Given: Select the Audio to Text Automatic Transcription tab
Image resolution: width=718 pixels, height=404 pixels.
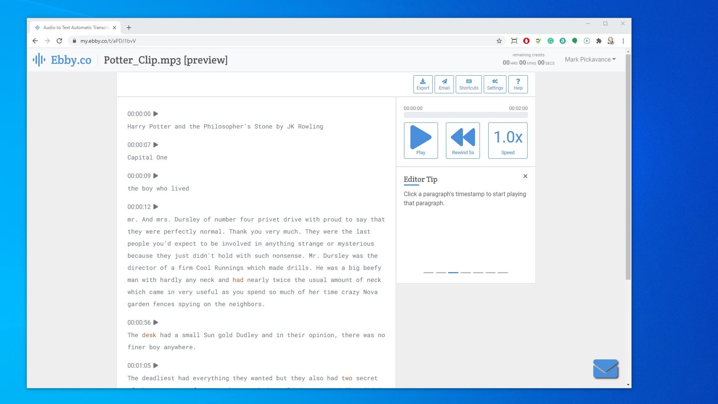Looking at the screenshot, I should [75, 28].
